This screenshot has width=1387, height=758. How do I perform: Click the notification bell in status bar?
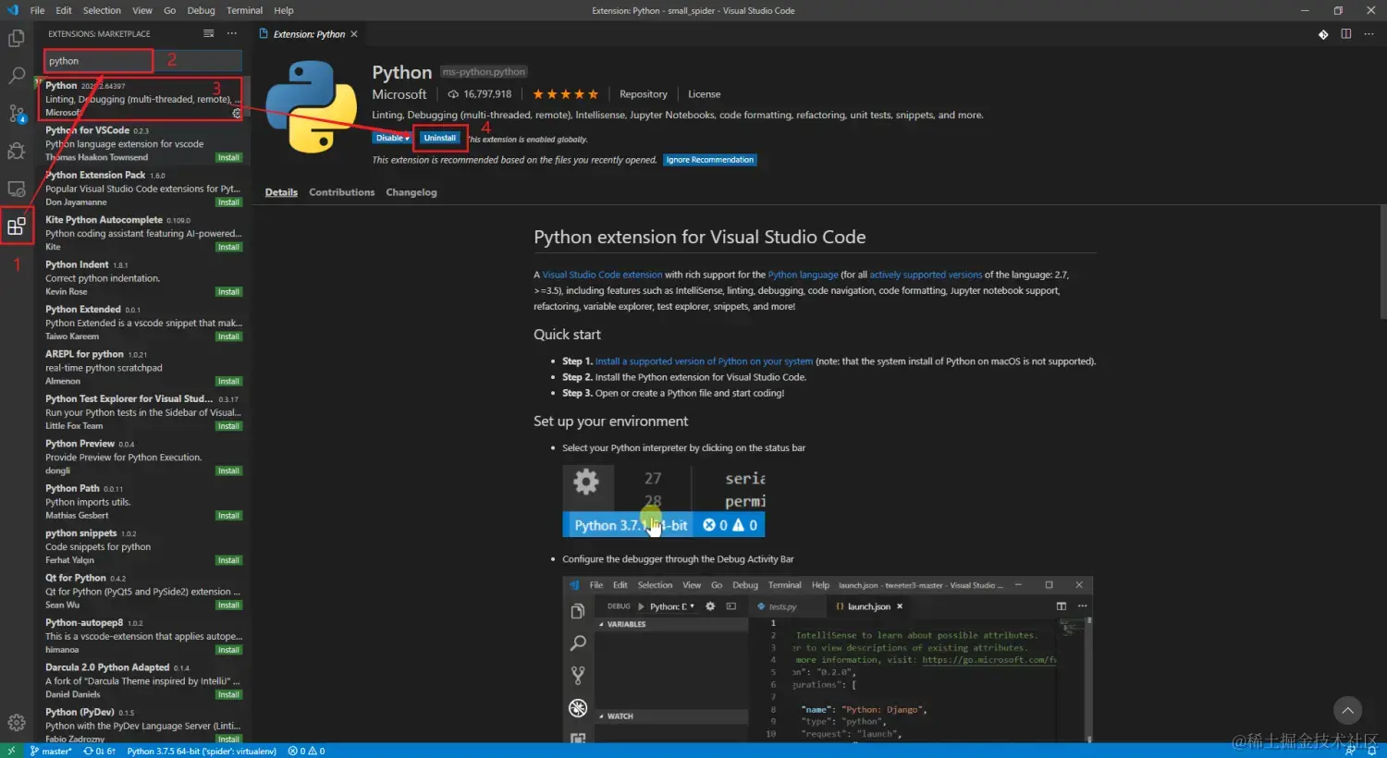click(x=1372, y=751)
